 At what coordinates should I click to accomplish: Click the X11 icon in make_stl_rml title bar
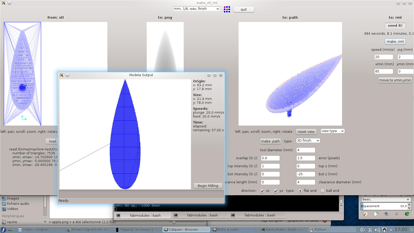pos(4,3)
